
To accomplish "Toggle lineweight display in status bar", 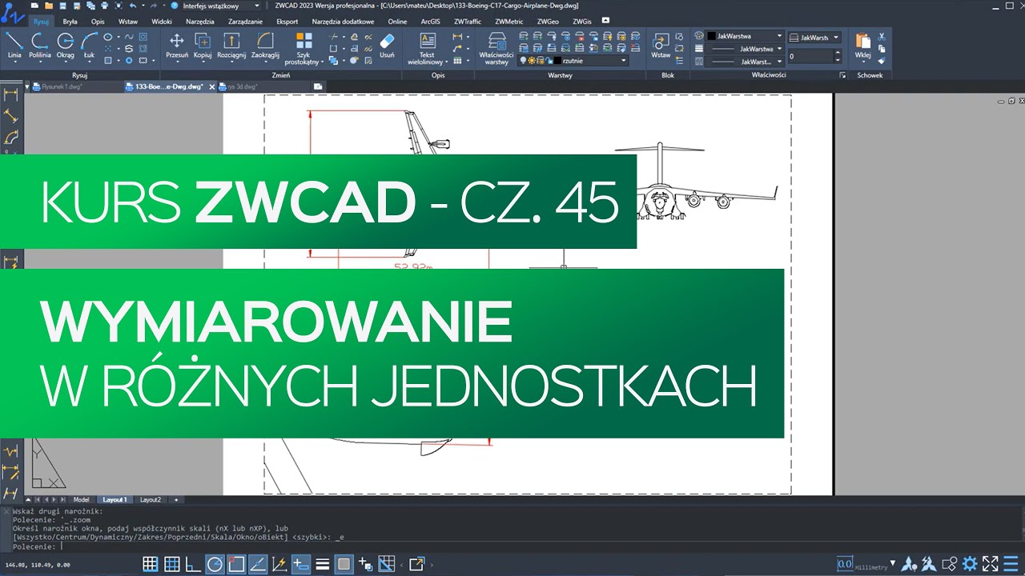I will (x=323, y=564).
